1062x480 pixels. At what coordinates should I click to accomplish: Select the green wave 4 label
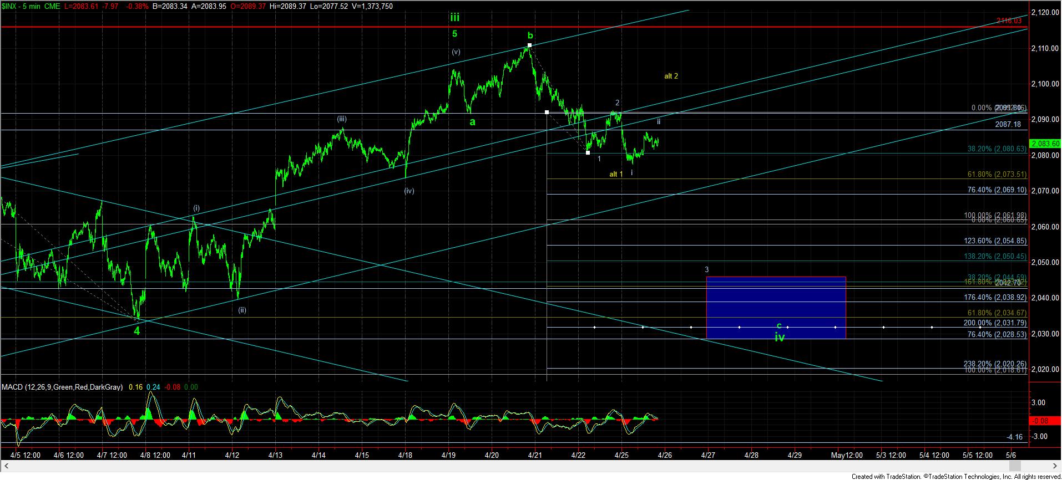point(136,331)
